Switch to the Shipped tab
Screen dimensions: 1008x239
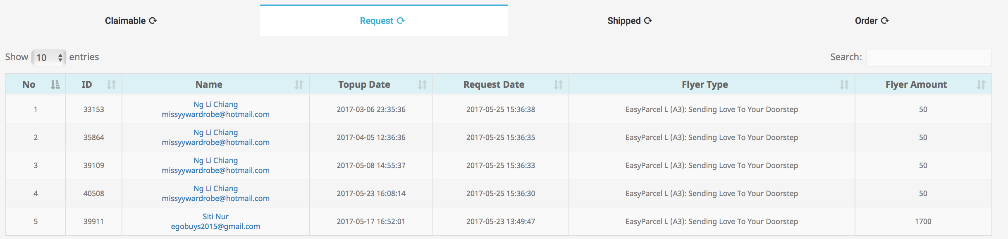pos(629,21)
